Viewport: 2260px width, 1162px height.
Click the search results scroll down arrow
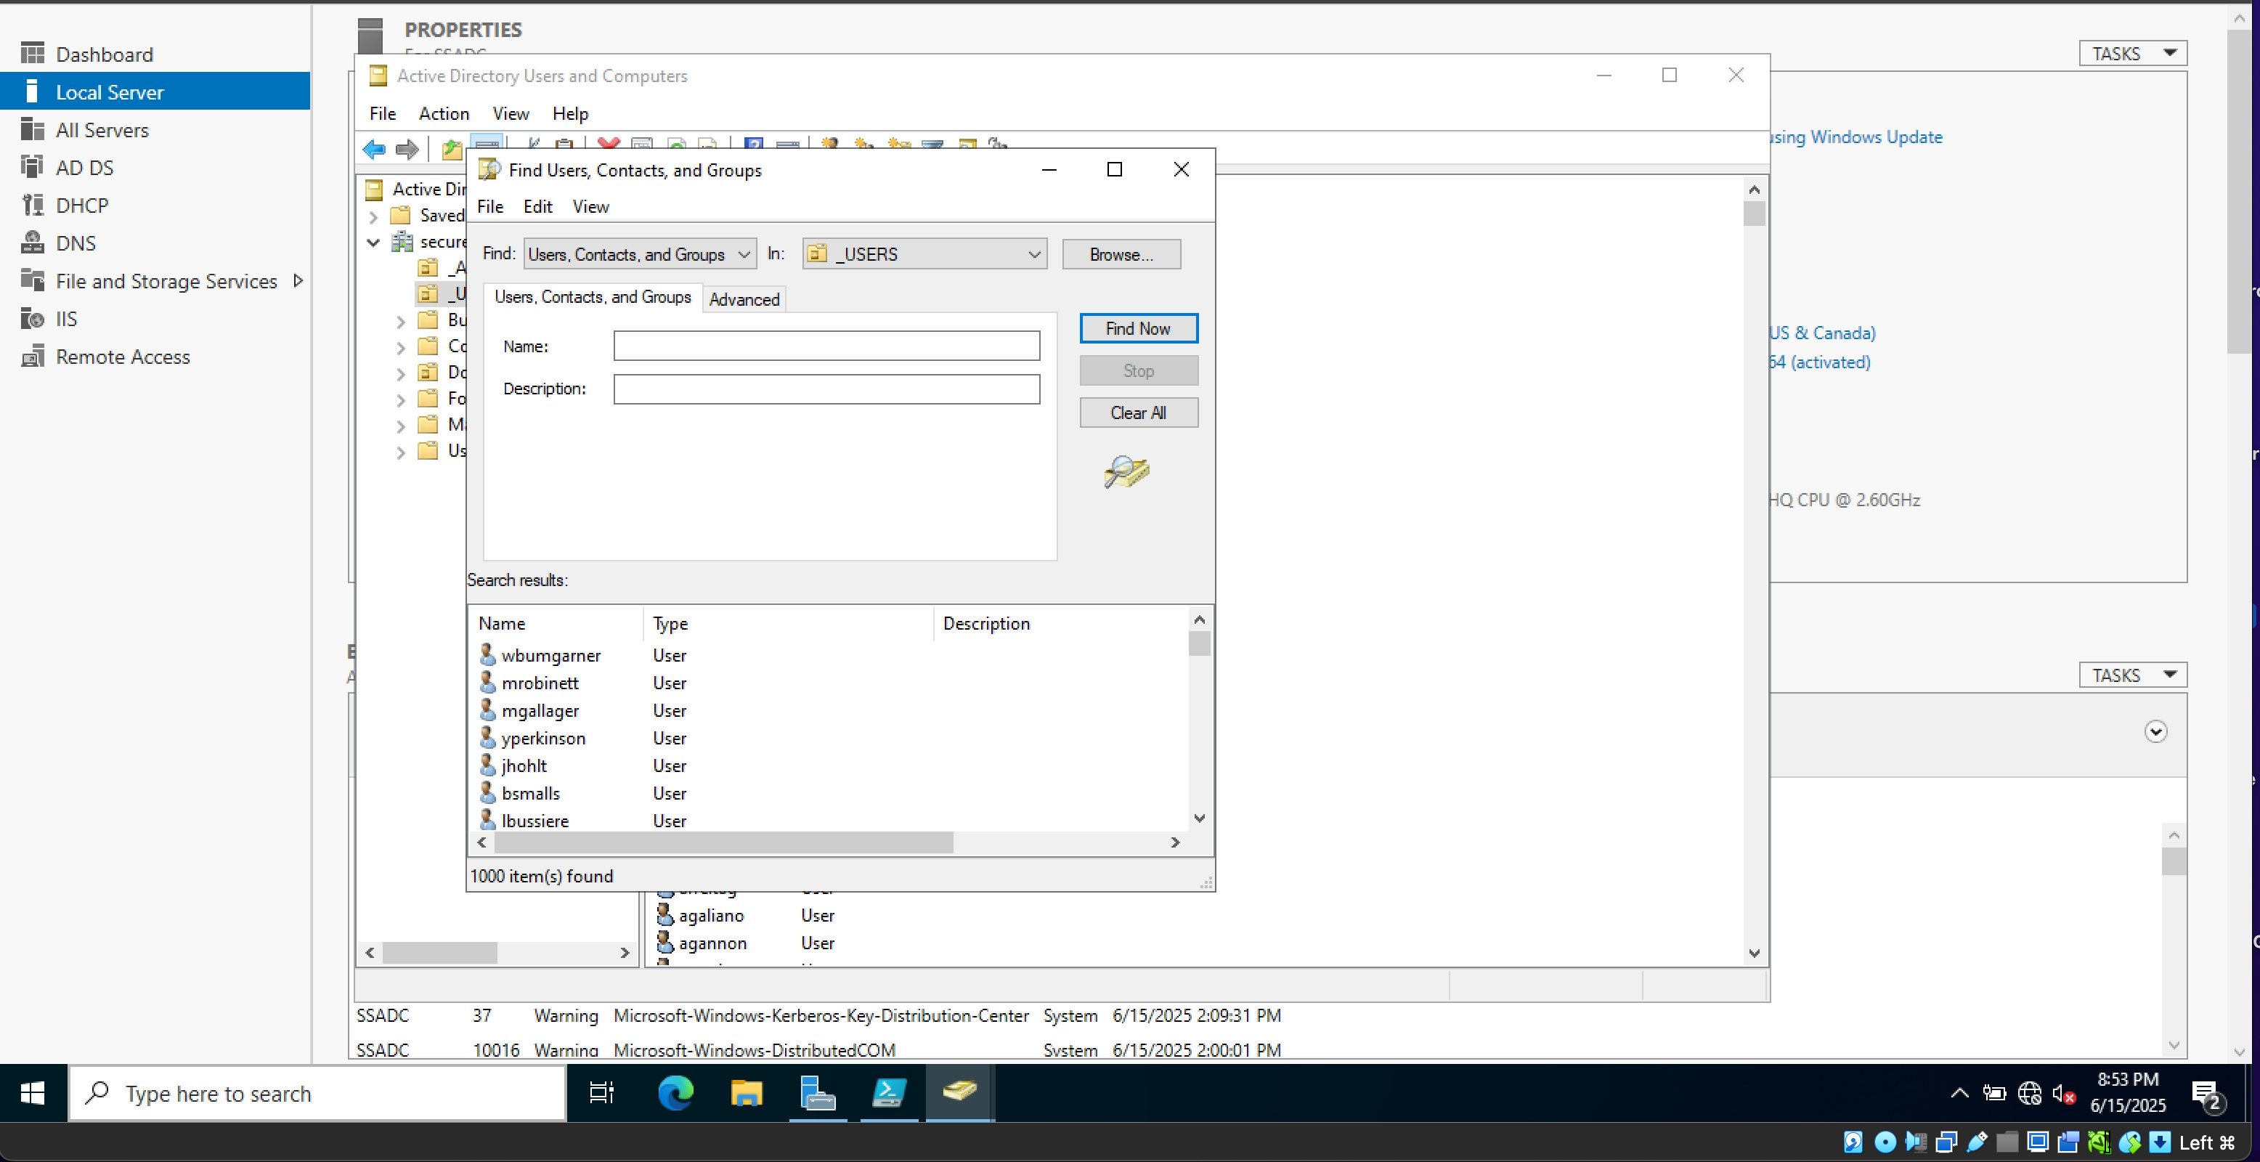click(1199, 818)
